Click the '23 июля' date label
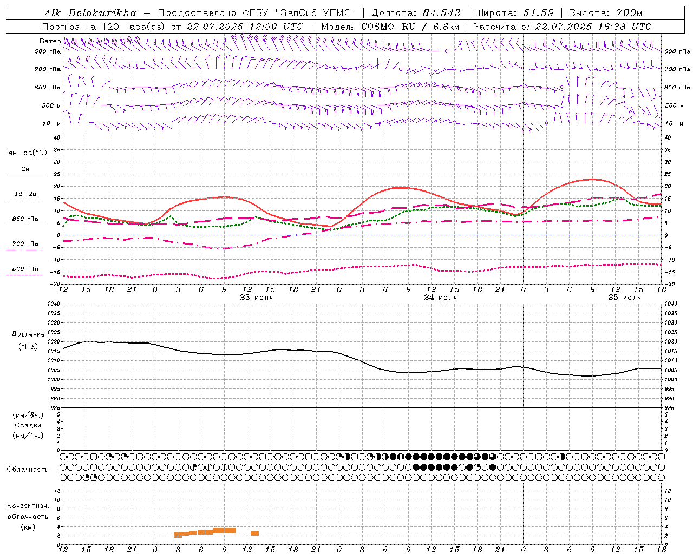Viewport: 693px width, 554px height. pyautogui.click(x=257, y=297)
